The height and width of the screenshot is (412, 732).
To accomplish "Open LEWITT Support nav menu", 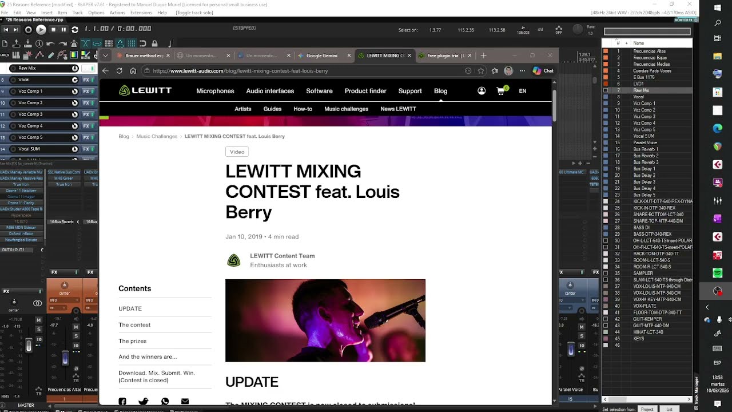I will (x=410, y=91).
